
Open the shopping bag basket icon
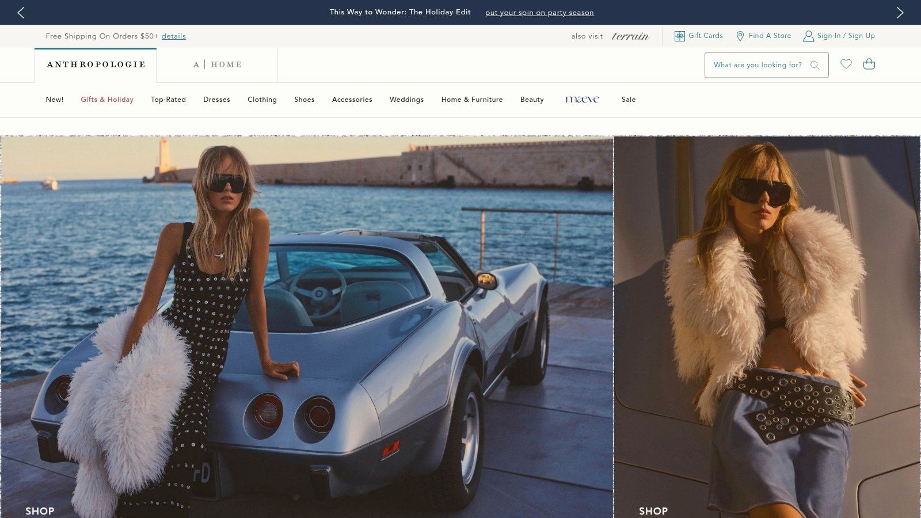click(869, 64)
